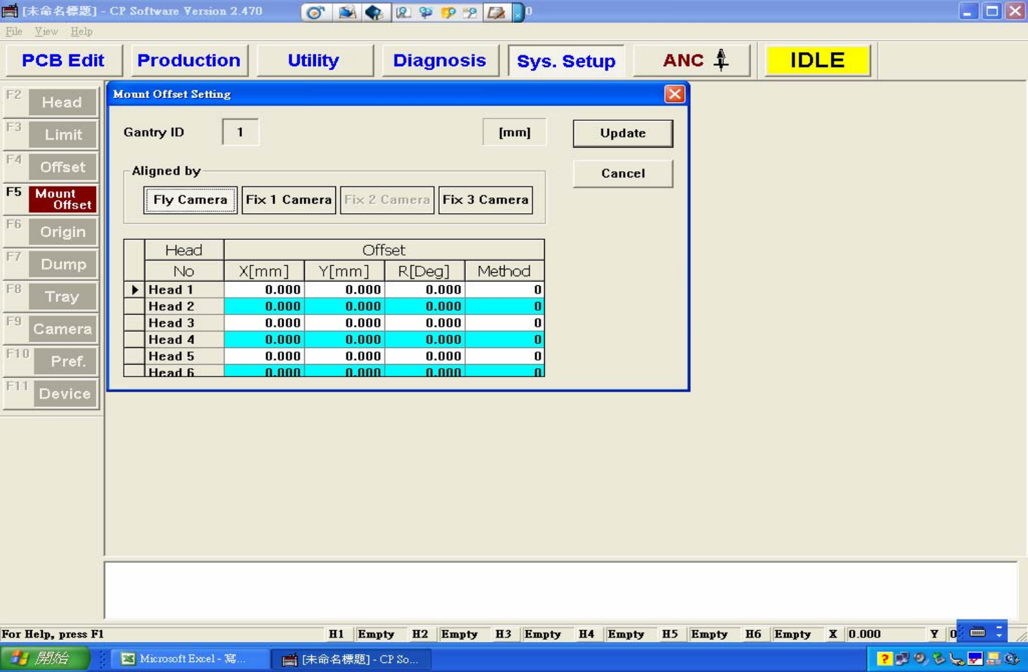Close the Mount Offset Setting dialog
The height and width of the screenshot is (672, 1028).
(x=674, y=94)
